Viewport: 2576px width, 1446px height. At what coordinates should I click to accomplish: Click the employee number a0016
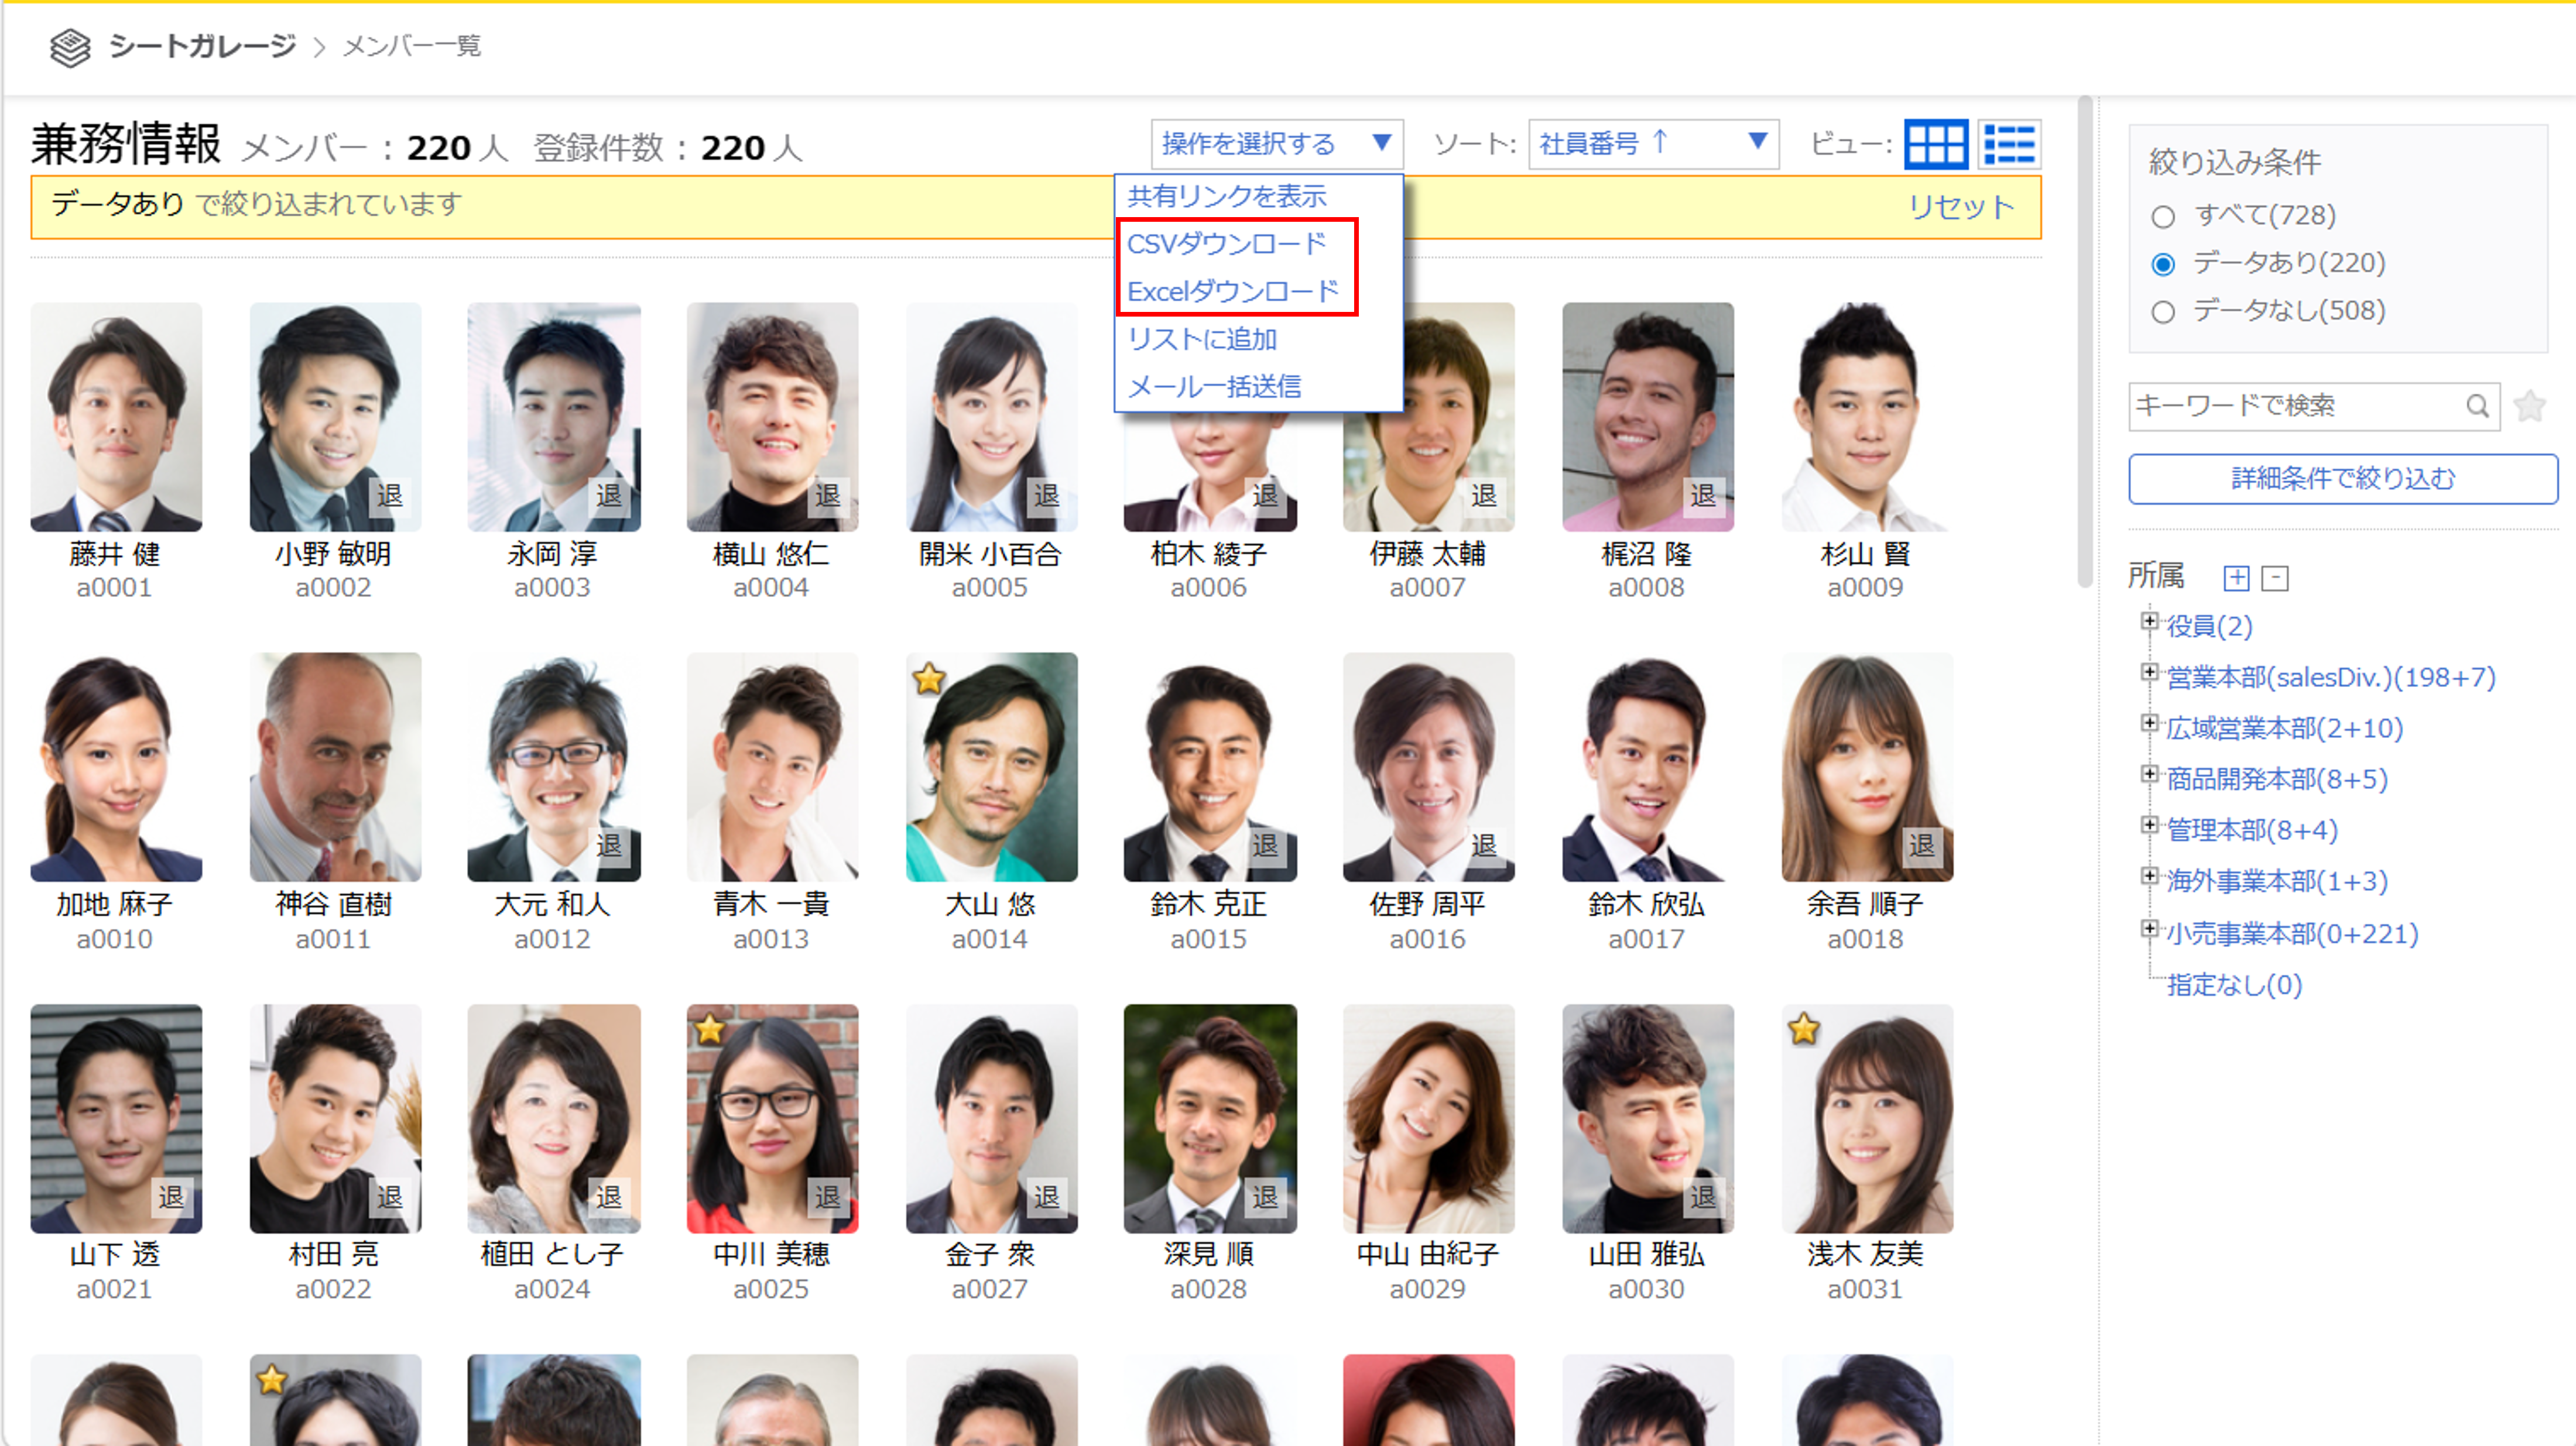click(x=1428, y=939)
